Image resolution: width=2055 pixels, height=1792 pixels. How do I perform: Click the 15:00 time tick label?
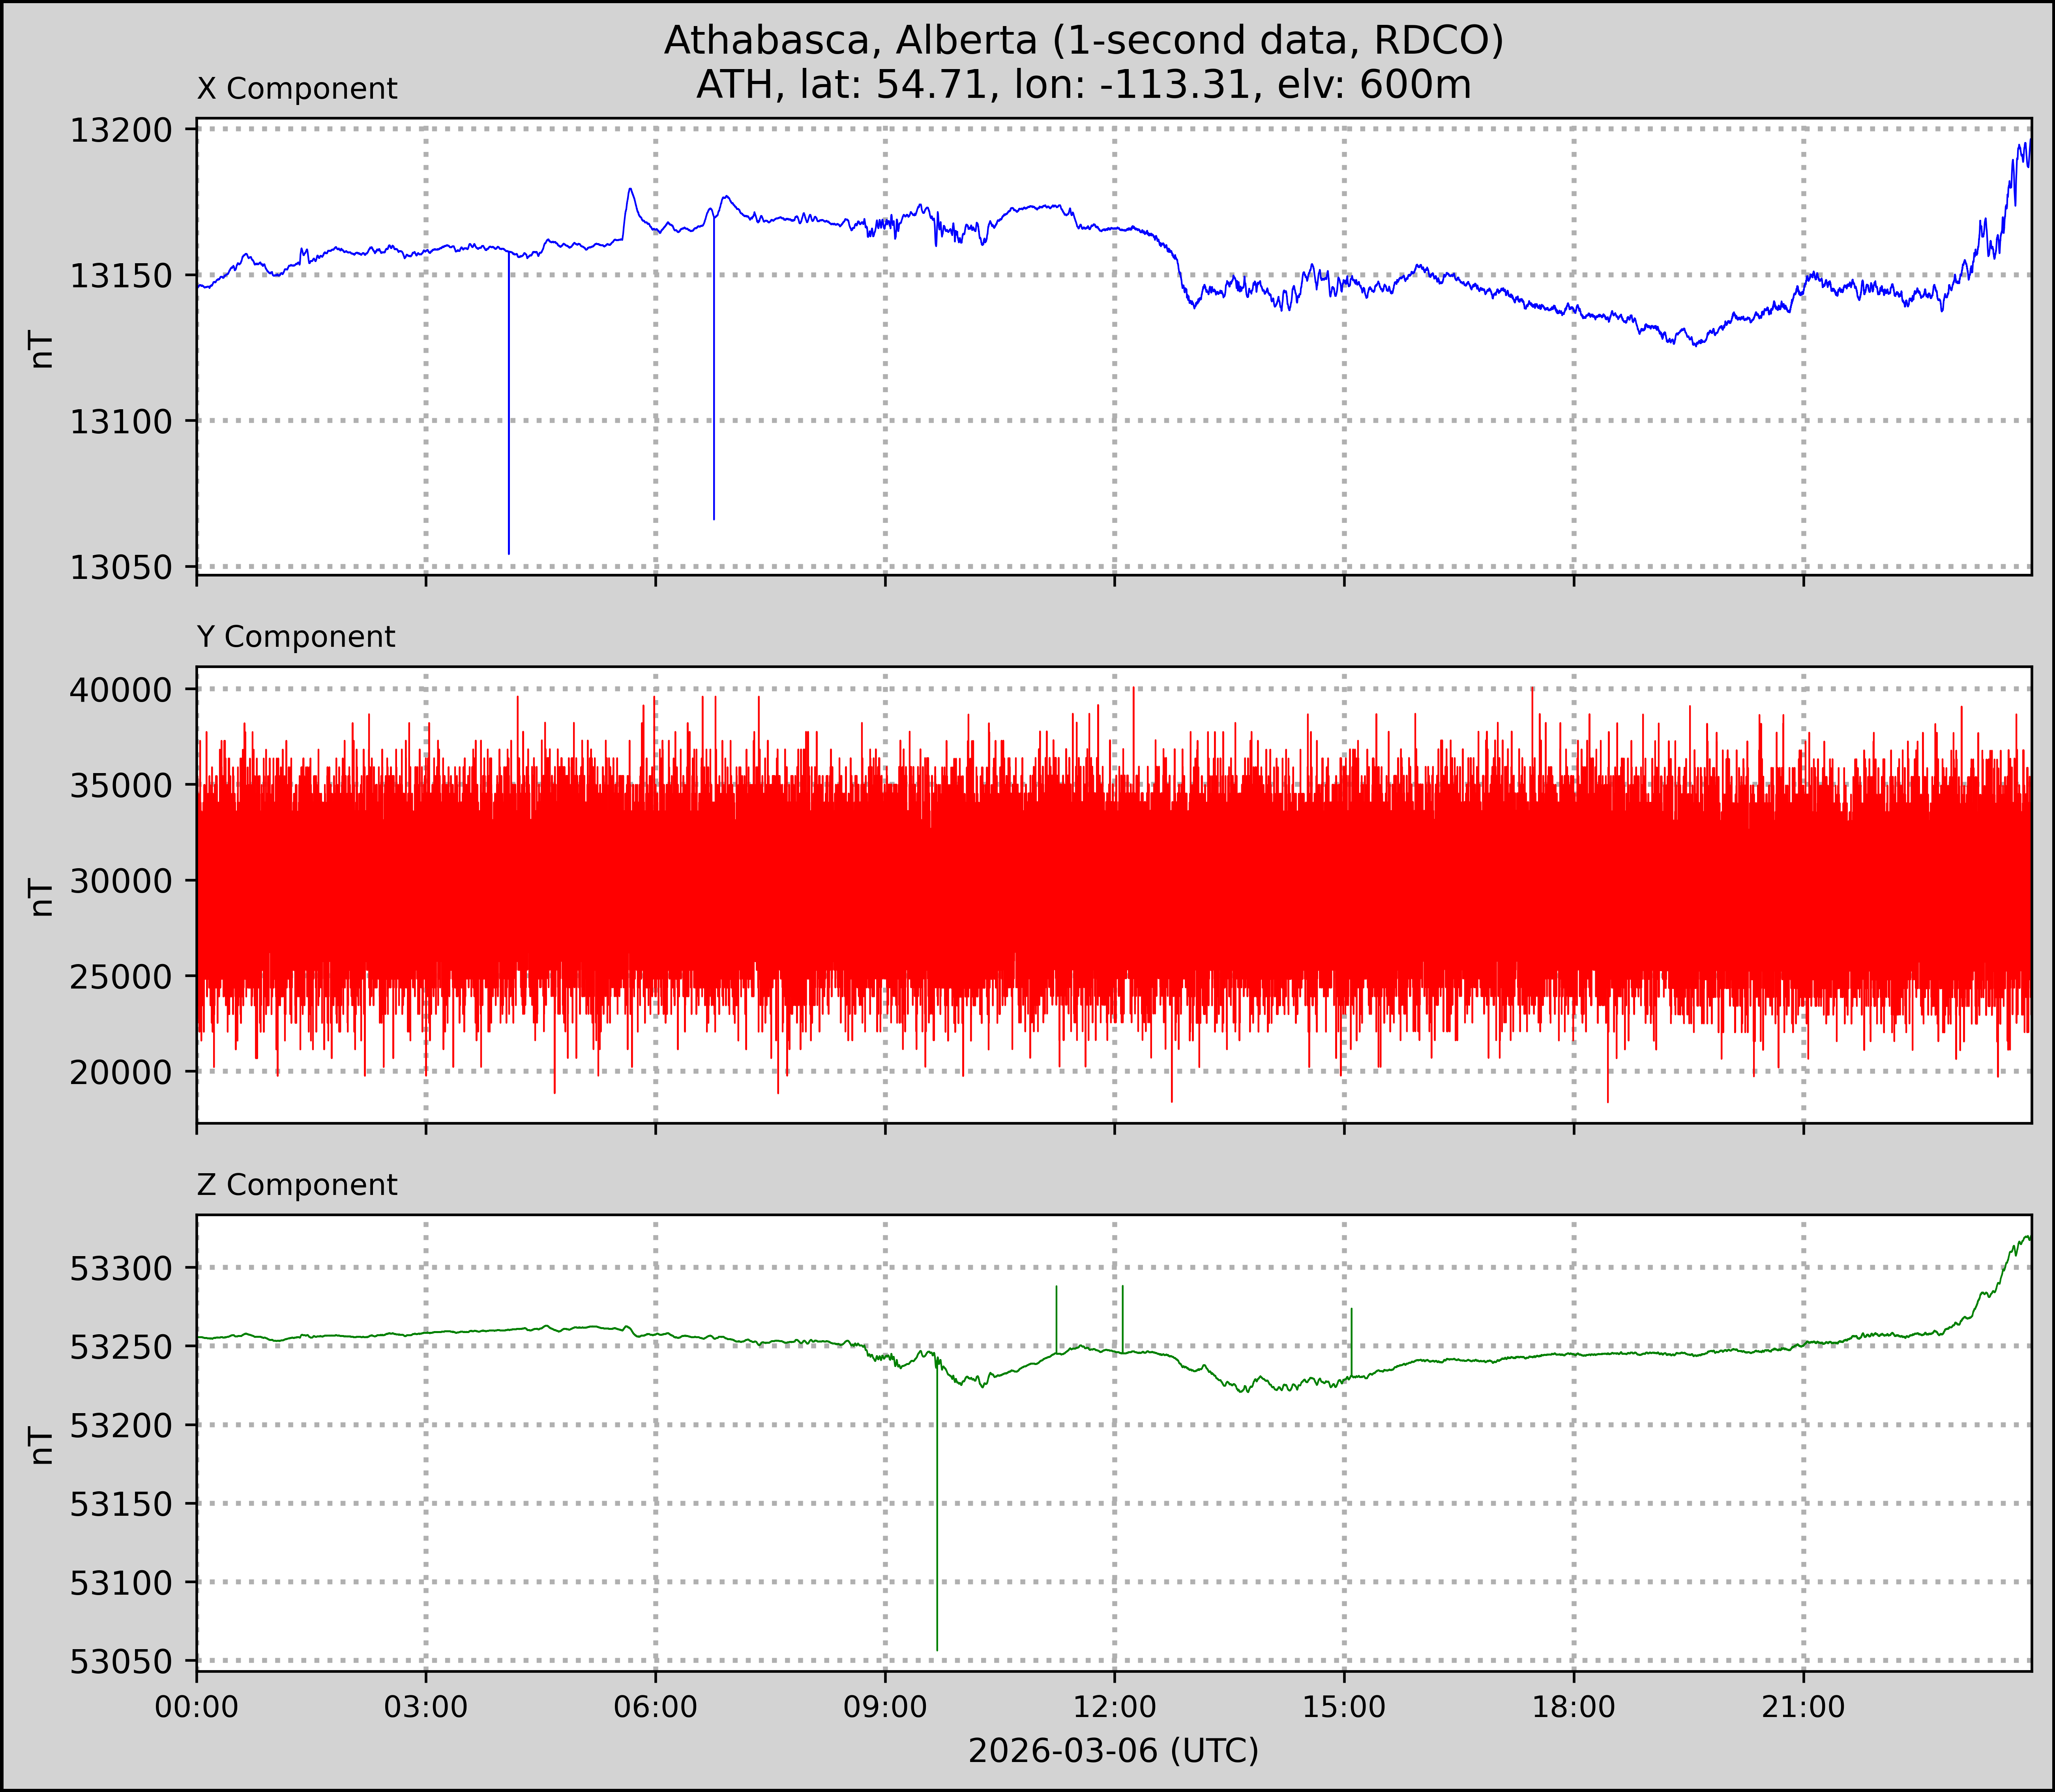1344,1706
